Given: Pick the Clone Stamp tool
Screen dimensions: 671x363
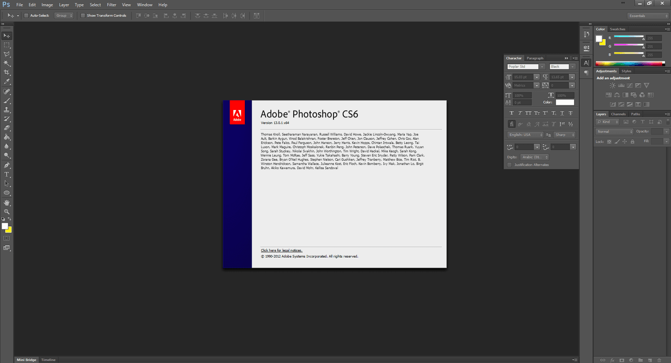Looking at the screenshot, I should [x=7, y=110].
